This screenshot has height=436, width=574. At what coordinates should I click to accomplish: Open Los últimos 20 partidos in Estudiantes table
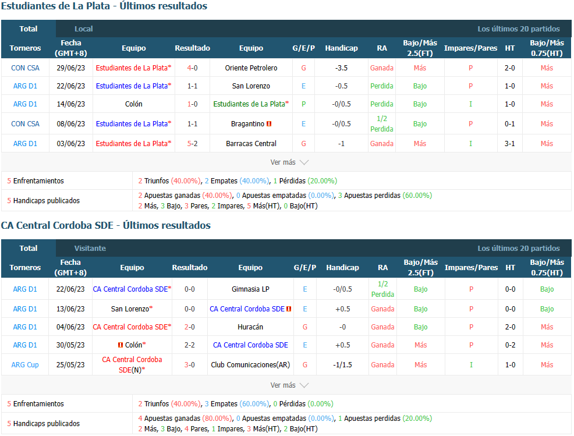coord(518,29)
